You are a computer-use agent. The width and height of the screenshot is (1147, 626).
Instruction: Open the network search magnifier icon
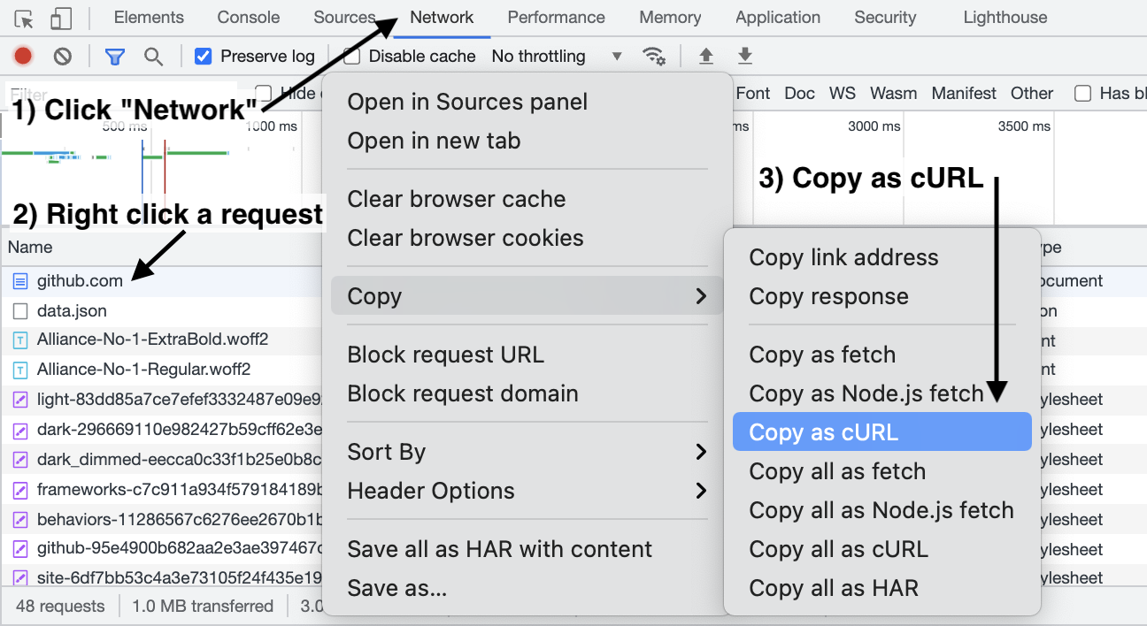coord(154,57)
